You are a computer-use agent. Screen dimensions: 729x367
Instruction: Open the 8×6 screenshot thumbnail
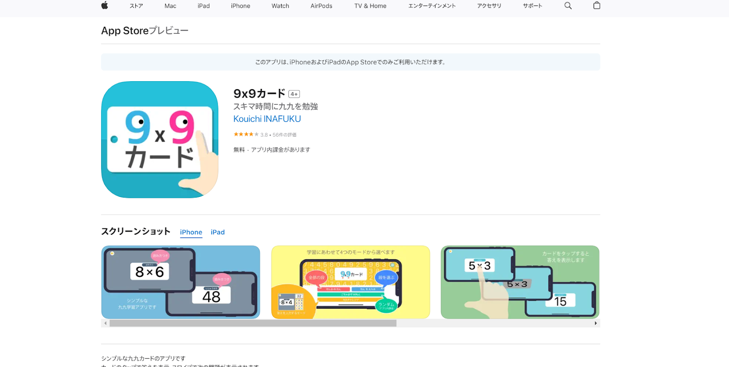(x=180, y=282)
